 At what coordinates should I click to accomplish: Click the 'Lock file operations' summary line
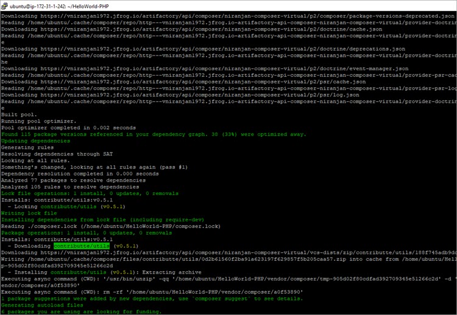pos(90,193)
